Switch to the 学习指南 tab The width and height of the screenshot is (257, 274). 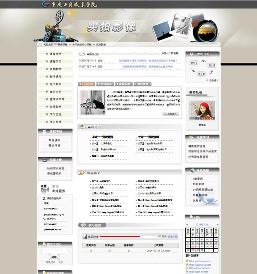click(106, 84)
